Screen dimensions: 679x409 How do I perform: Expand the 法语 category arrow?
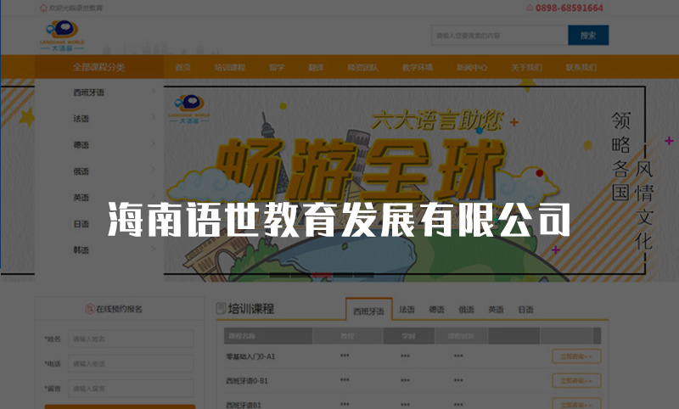(x=153, y=118)
